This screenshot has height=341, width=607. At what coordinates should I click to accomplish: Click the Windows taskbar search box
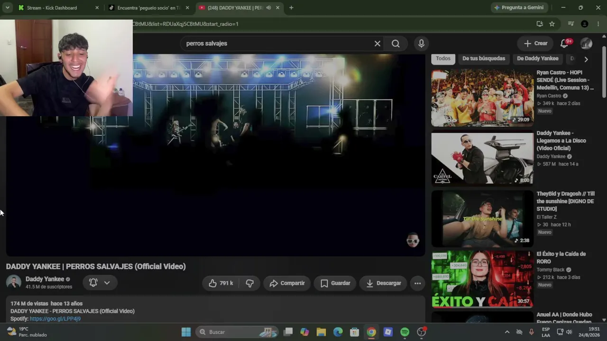pyautogui.click(x=237, y=332)
